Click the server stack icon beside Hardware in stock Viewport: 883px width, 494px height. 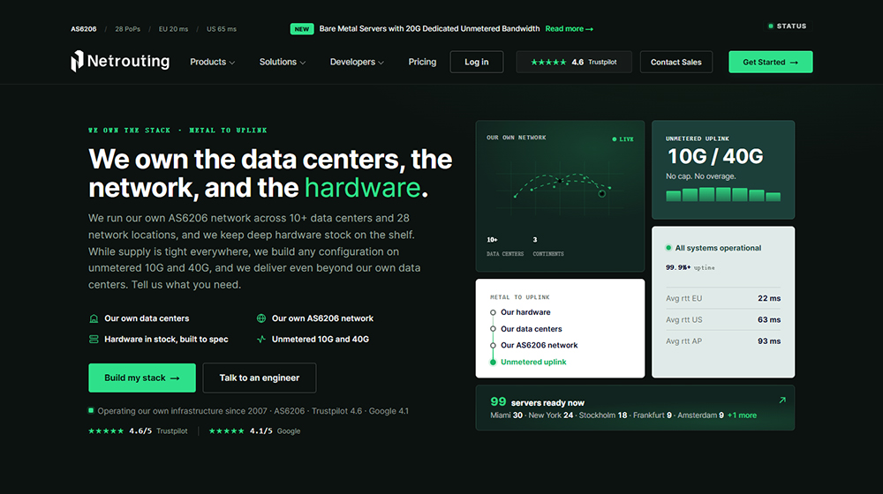pos(94,340)
